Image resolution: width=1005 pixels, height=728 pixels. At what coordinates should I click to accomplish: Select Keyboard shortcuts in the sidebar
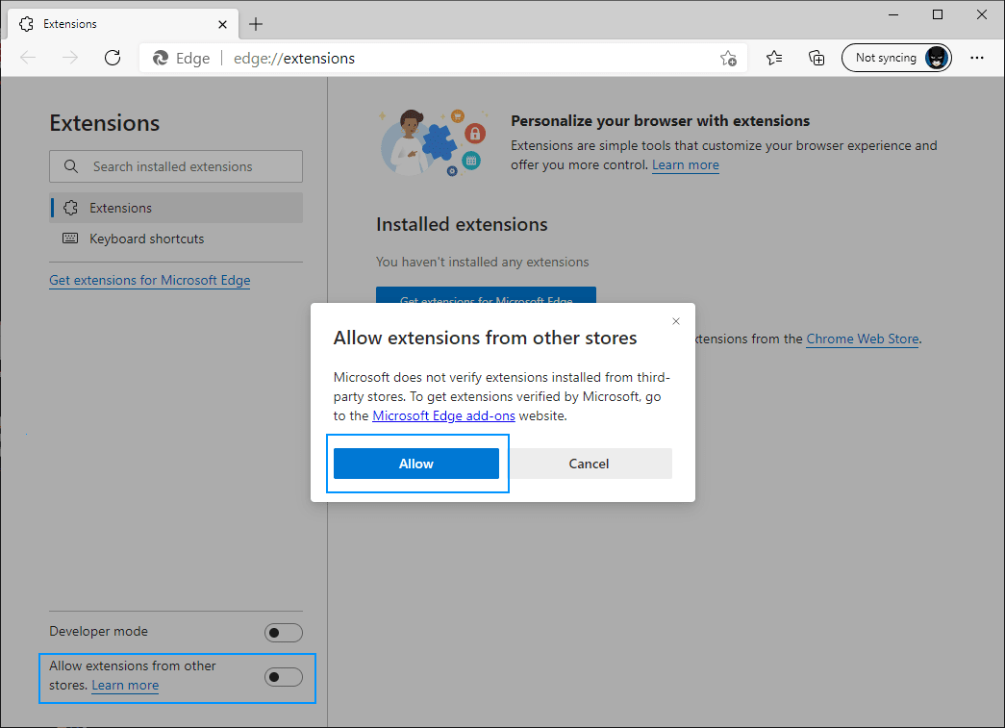(147, 238)
